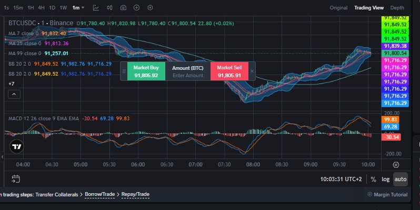The image size is (420, 210).
Task: Open the go-to-date calendar icon
Action: tap(16, 179)
